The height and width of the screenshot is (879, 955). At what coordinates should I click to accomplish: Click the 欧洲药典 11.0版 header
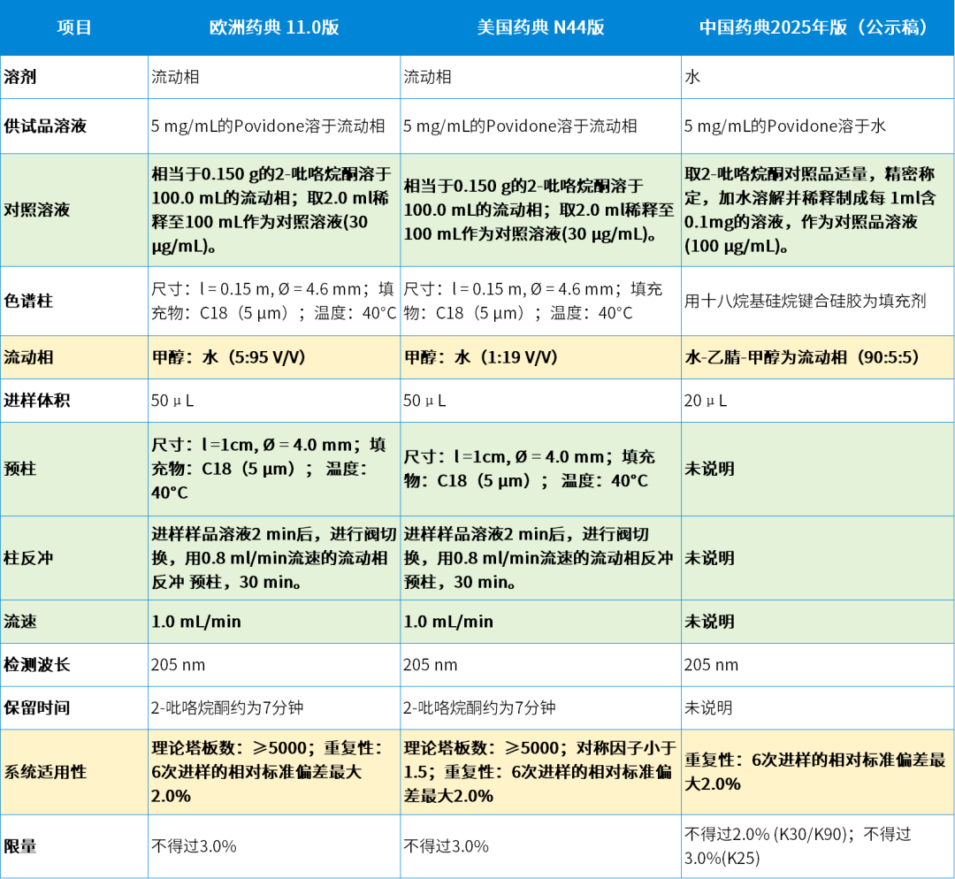click(x=274, y=27)
